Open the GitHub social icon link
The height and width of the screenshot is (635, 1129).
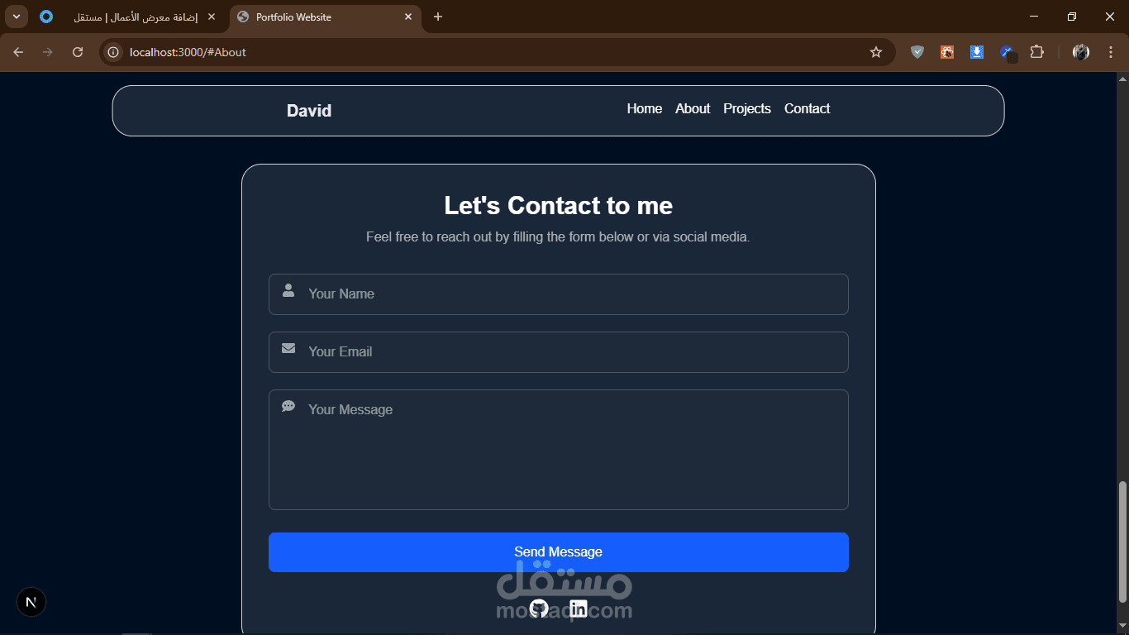pos(539,609)
